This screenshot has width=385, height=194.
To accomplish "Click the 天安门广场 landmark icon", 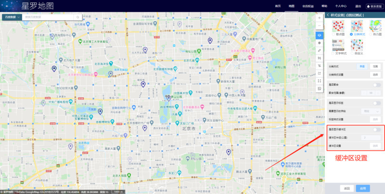I will [x=177, y=123].
